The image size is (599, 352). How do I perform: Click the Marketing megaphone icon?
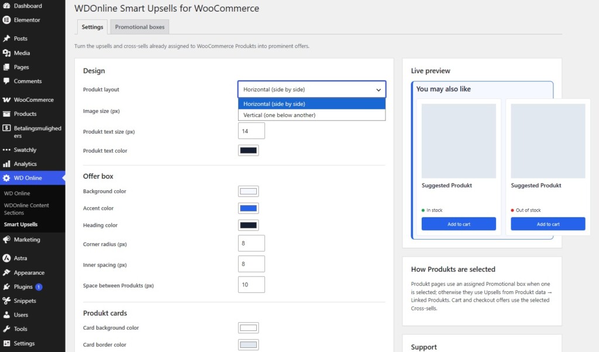click(x=6, y=240)
